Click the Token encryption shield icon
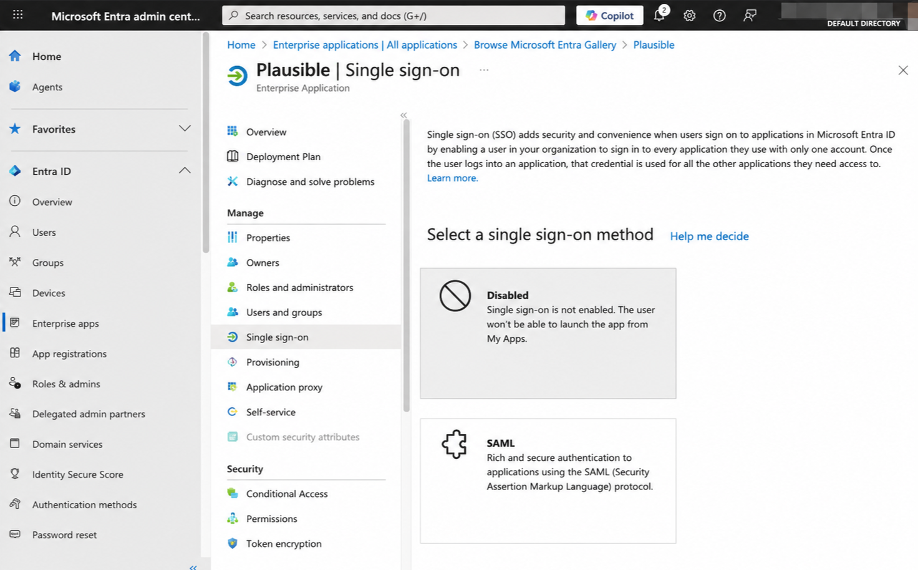The width and height of the screenshot is (918, 570). [233, 543]
